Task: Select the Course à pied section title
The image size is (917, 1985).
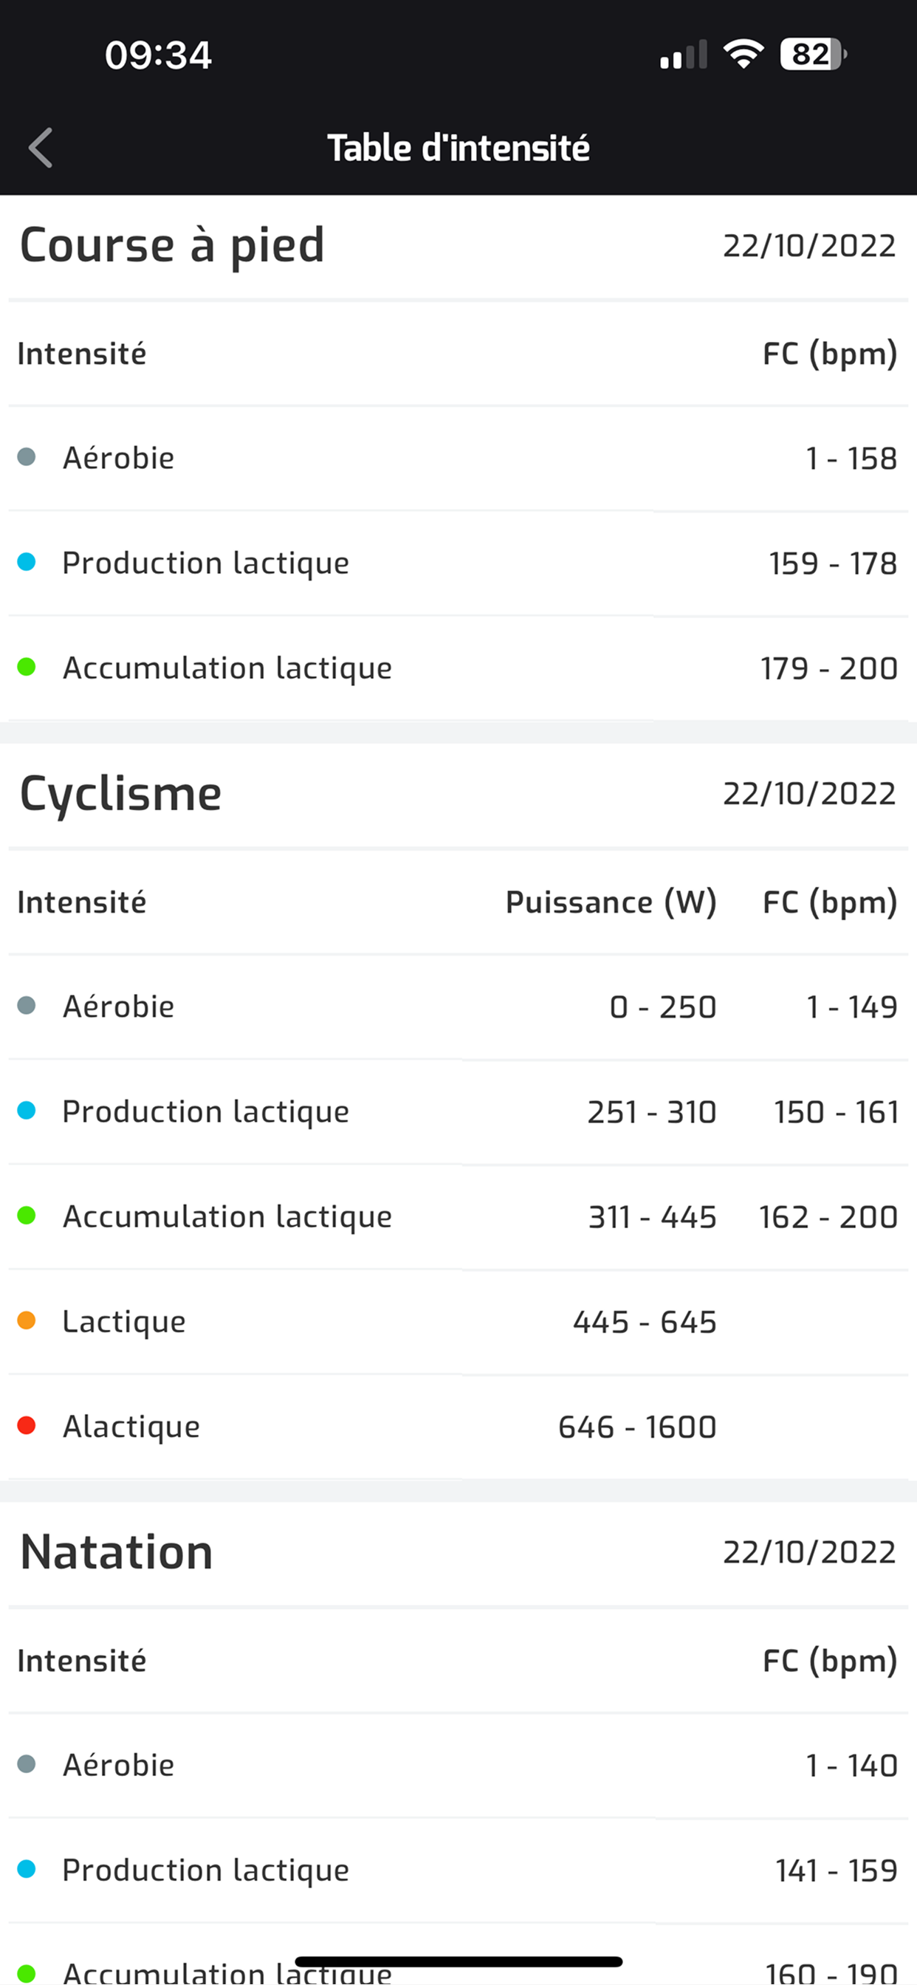Action: tap(172, 245)
